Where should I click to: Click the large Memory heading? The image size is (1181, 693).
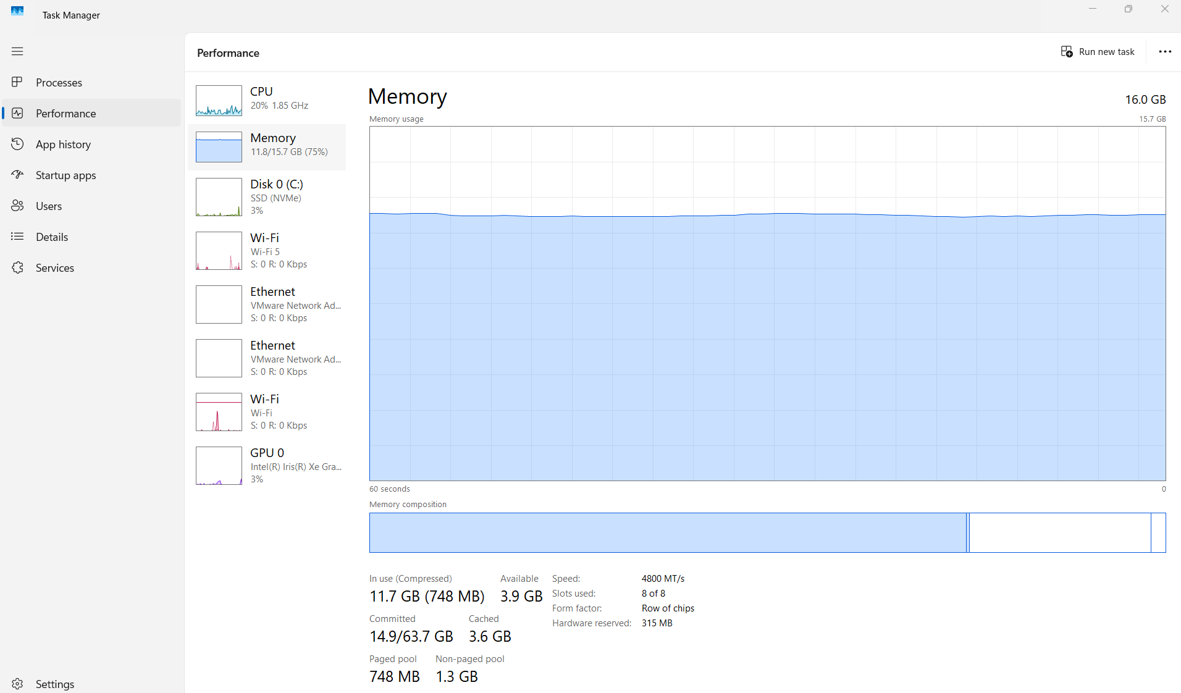[408, 96]
